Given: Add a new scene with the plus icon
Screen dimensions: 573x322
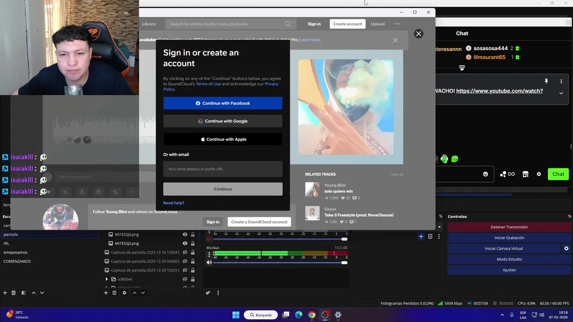Looking at the screenshot, I should point(5,293).
